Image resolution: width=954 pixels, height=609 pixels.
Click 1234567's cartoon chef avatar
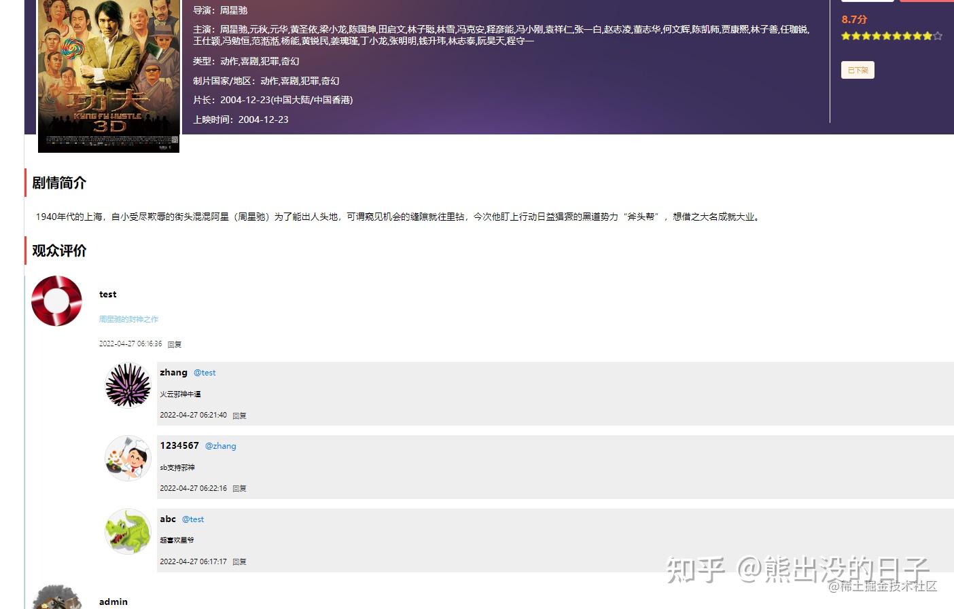tap(128, 459)
